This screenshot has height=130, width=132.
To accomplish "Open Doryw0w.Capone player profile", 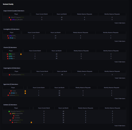I will point(17,111).
